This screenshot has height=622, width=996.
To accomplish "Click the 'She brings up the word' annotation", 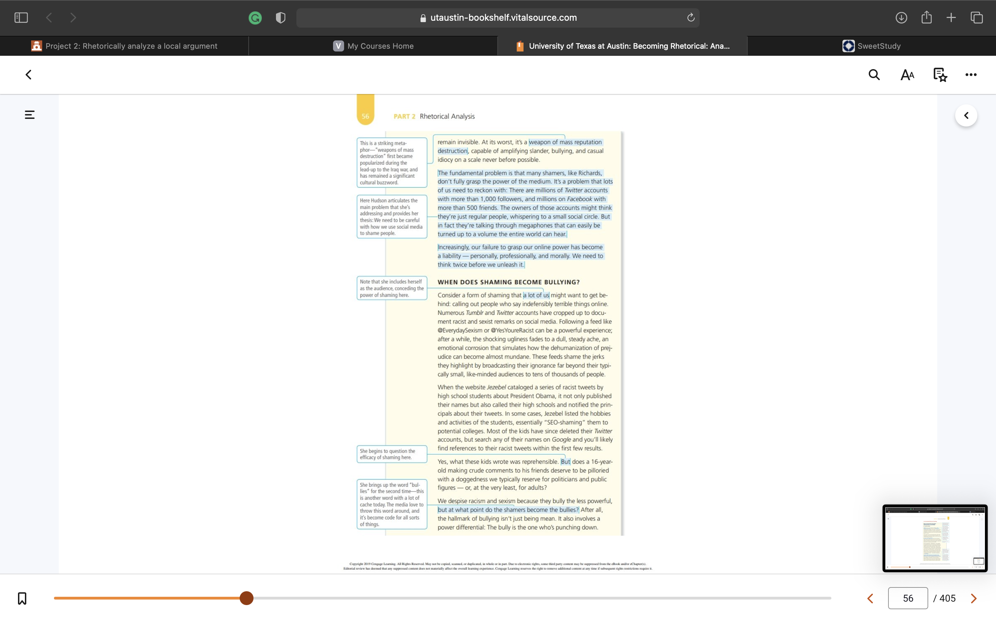I will (392, 505).
